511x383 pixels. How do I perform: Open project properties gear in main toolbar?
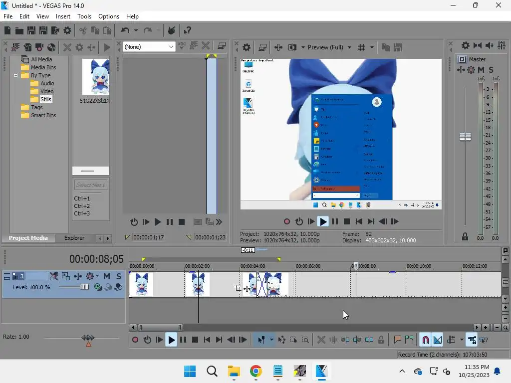tap(67, 30)
